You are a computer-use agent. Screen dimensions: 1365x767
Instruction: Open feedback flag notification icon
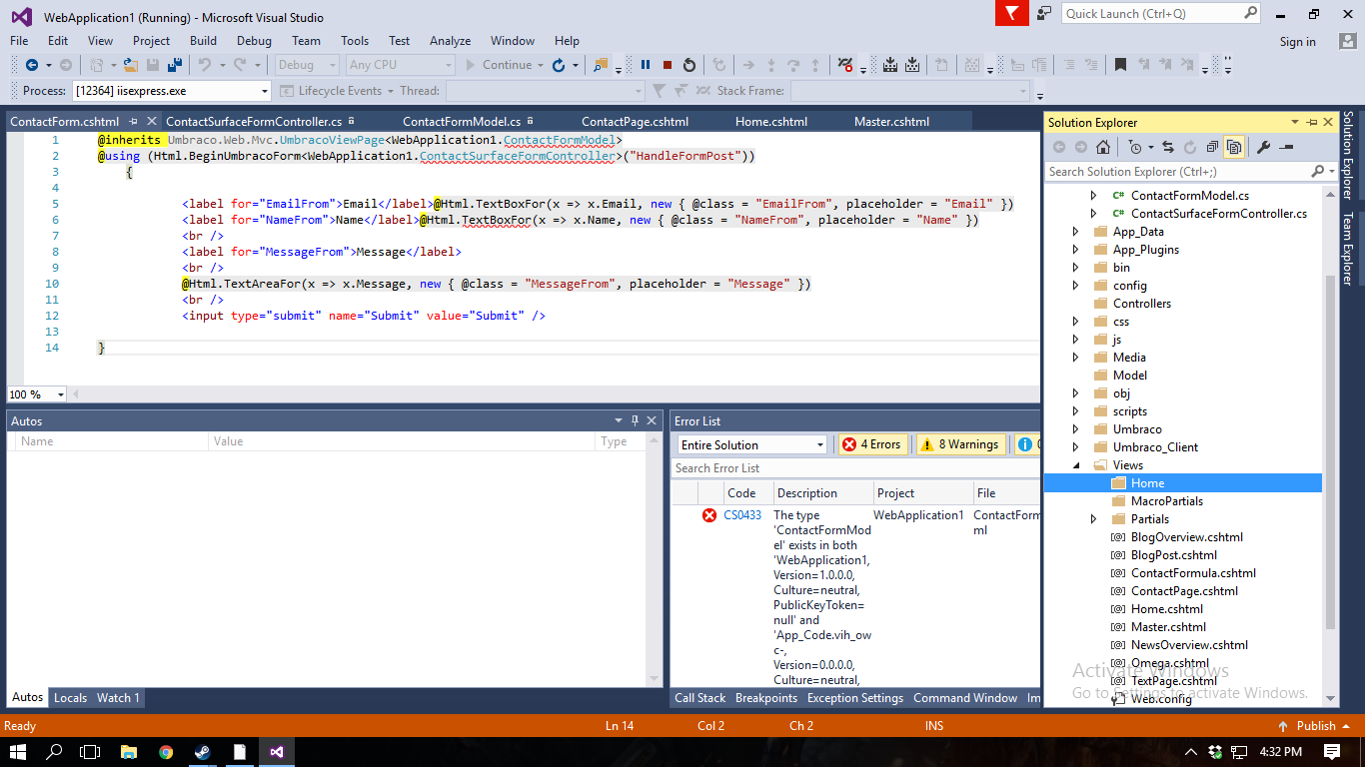(x=1012, y=13)
